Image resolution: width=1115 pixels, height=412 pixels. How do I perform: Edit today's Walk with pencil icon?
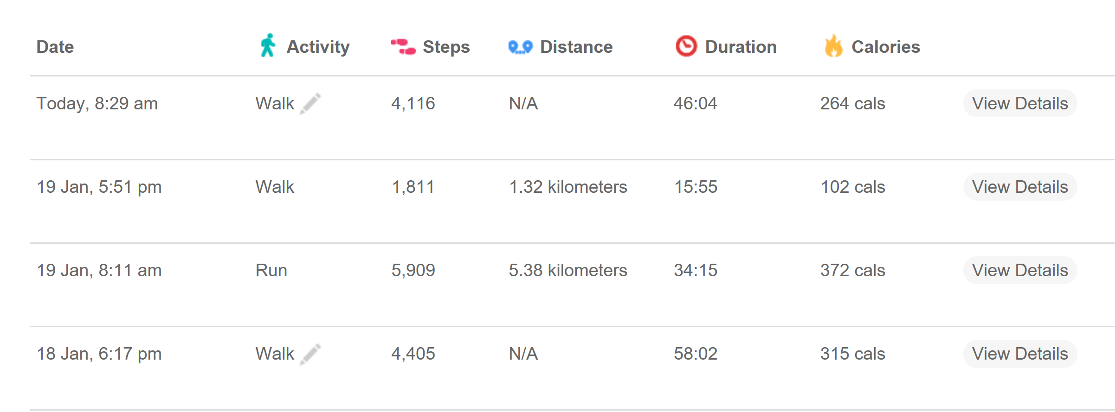coord(310,103)
